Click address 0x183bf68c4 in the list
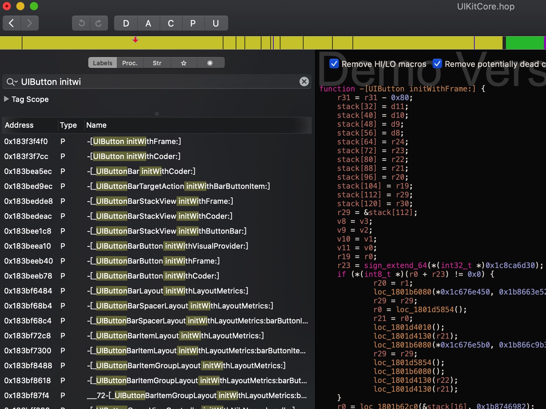The image size is (546, 409). pos(28,321)
